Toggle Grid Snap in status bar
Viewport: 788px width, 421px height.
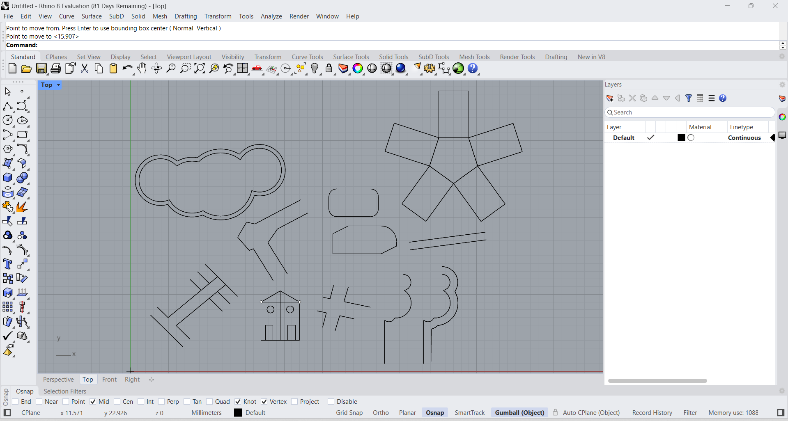[x=349, y=413]
